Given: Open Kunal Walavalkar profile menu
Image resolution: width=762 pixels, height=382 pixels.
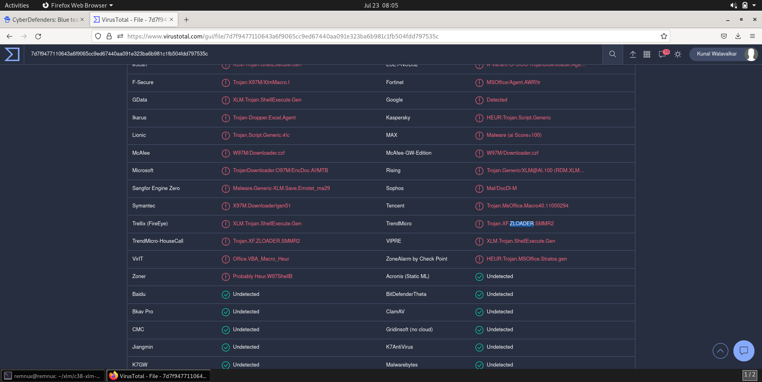Looking at the screenshot, I should [x=724, y=54].
